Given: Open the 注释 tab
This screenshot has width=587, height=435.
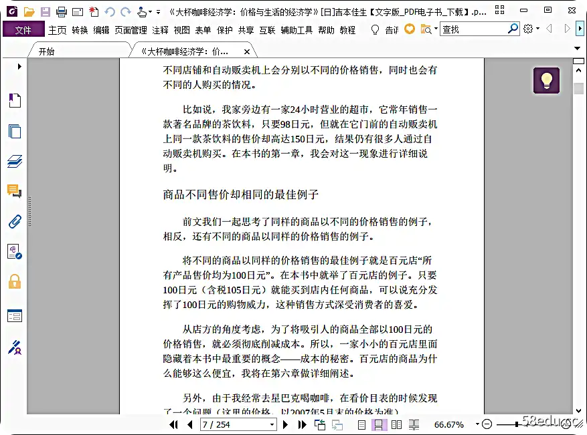Looking at the screenshot, I should 160,30.
